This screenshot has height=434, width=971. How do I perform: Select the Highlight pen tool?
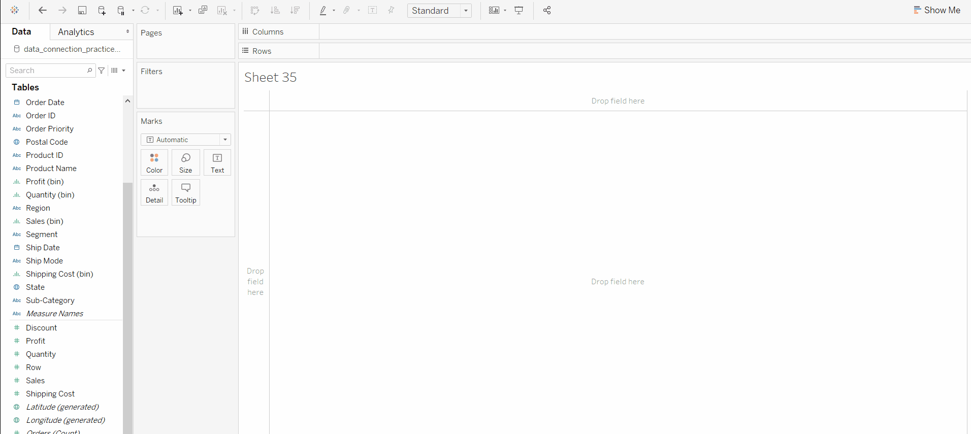(x=323, y=10)
